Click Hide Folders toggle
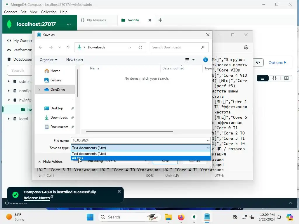Viewport: 299px width, 224px height. [x=50, y=162]
